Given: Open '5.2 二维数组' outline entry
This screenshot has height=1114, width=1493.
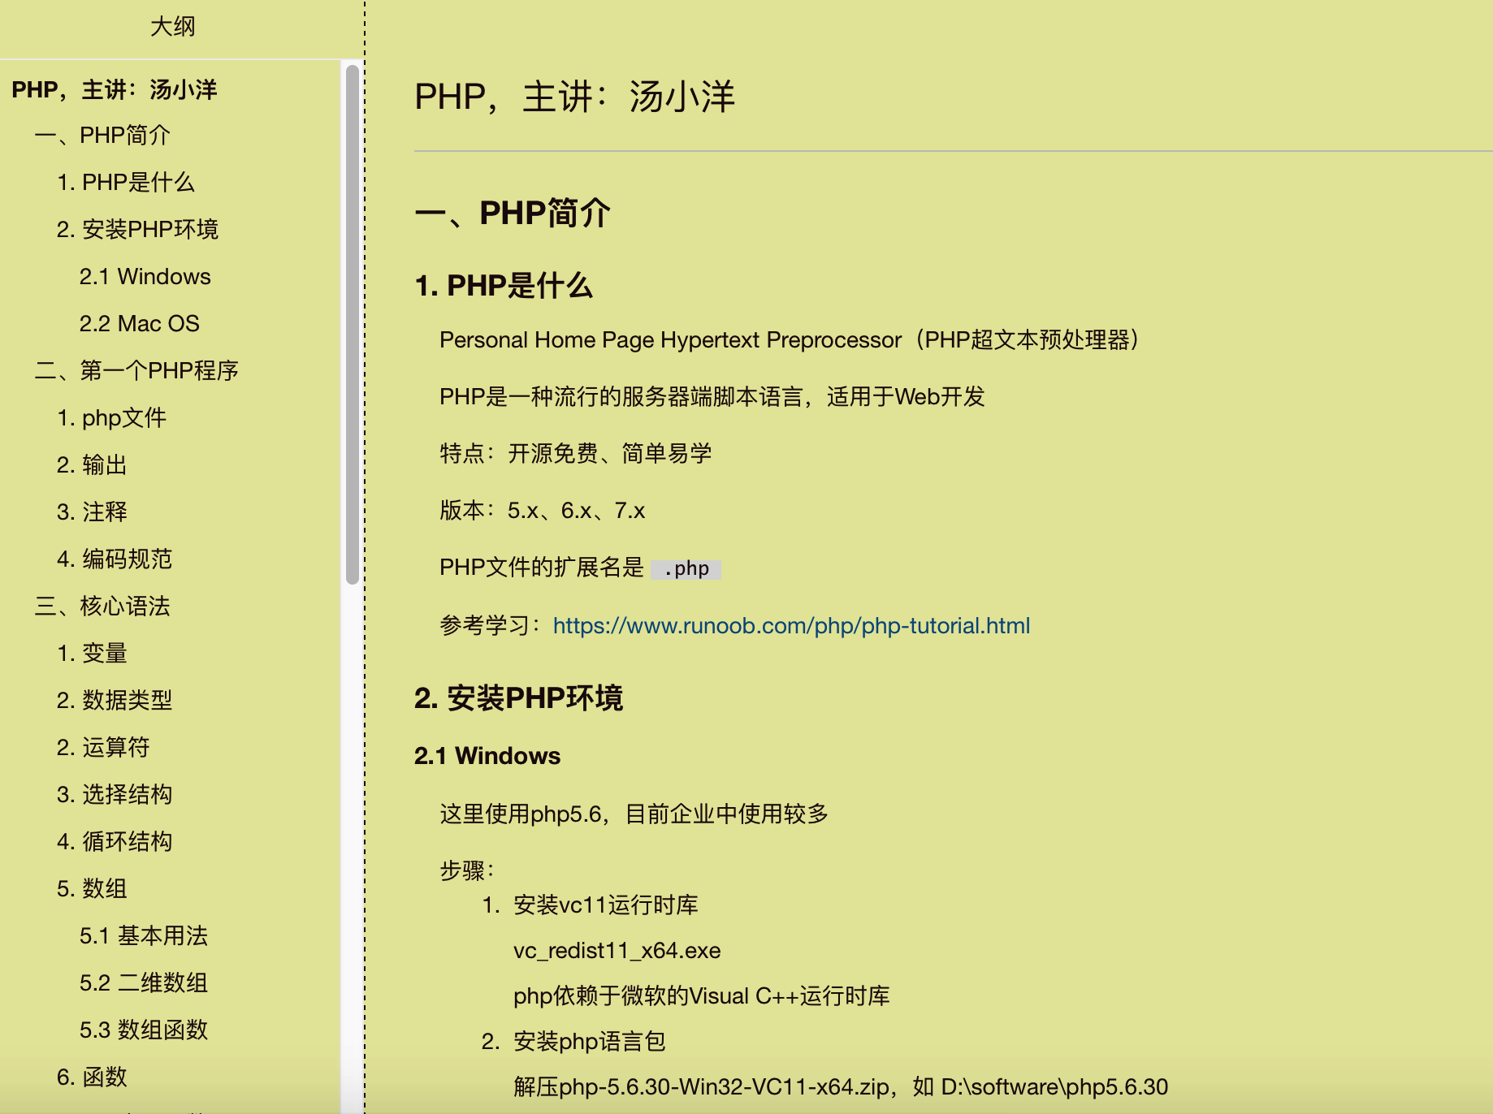Looking at the screenshot, I should 144,983.
